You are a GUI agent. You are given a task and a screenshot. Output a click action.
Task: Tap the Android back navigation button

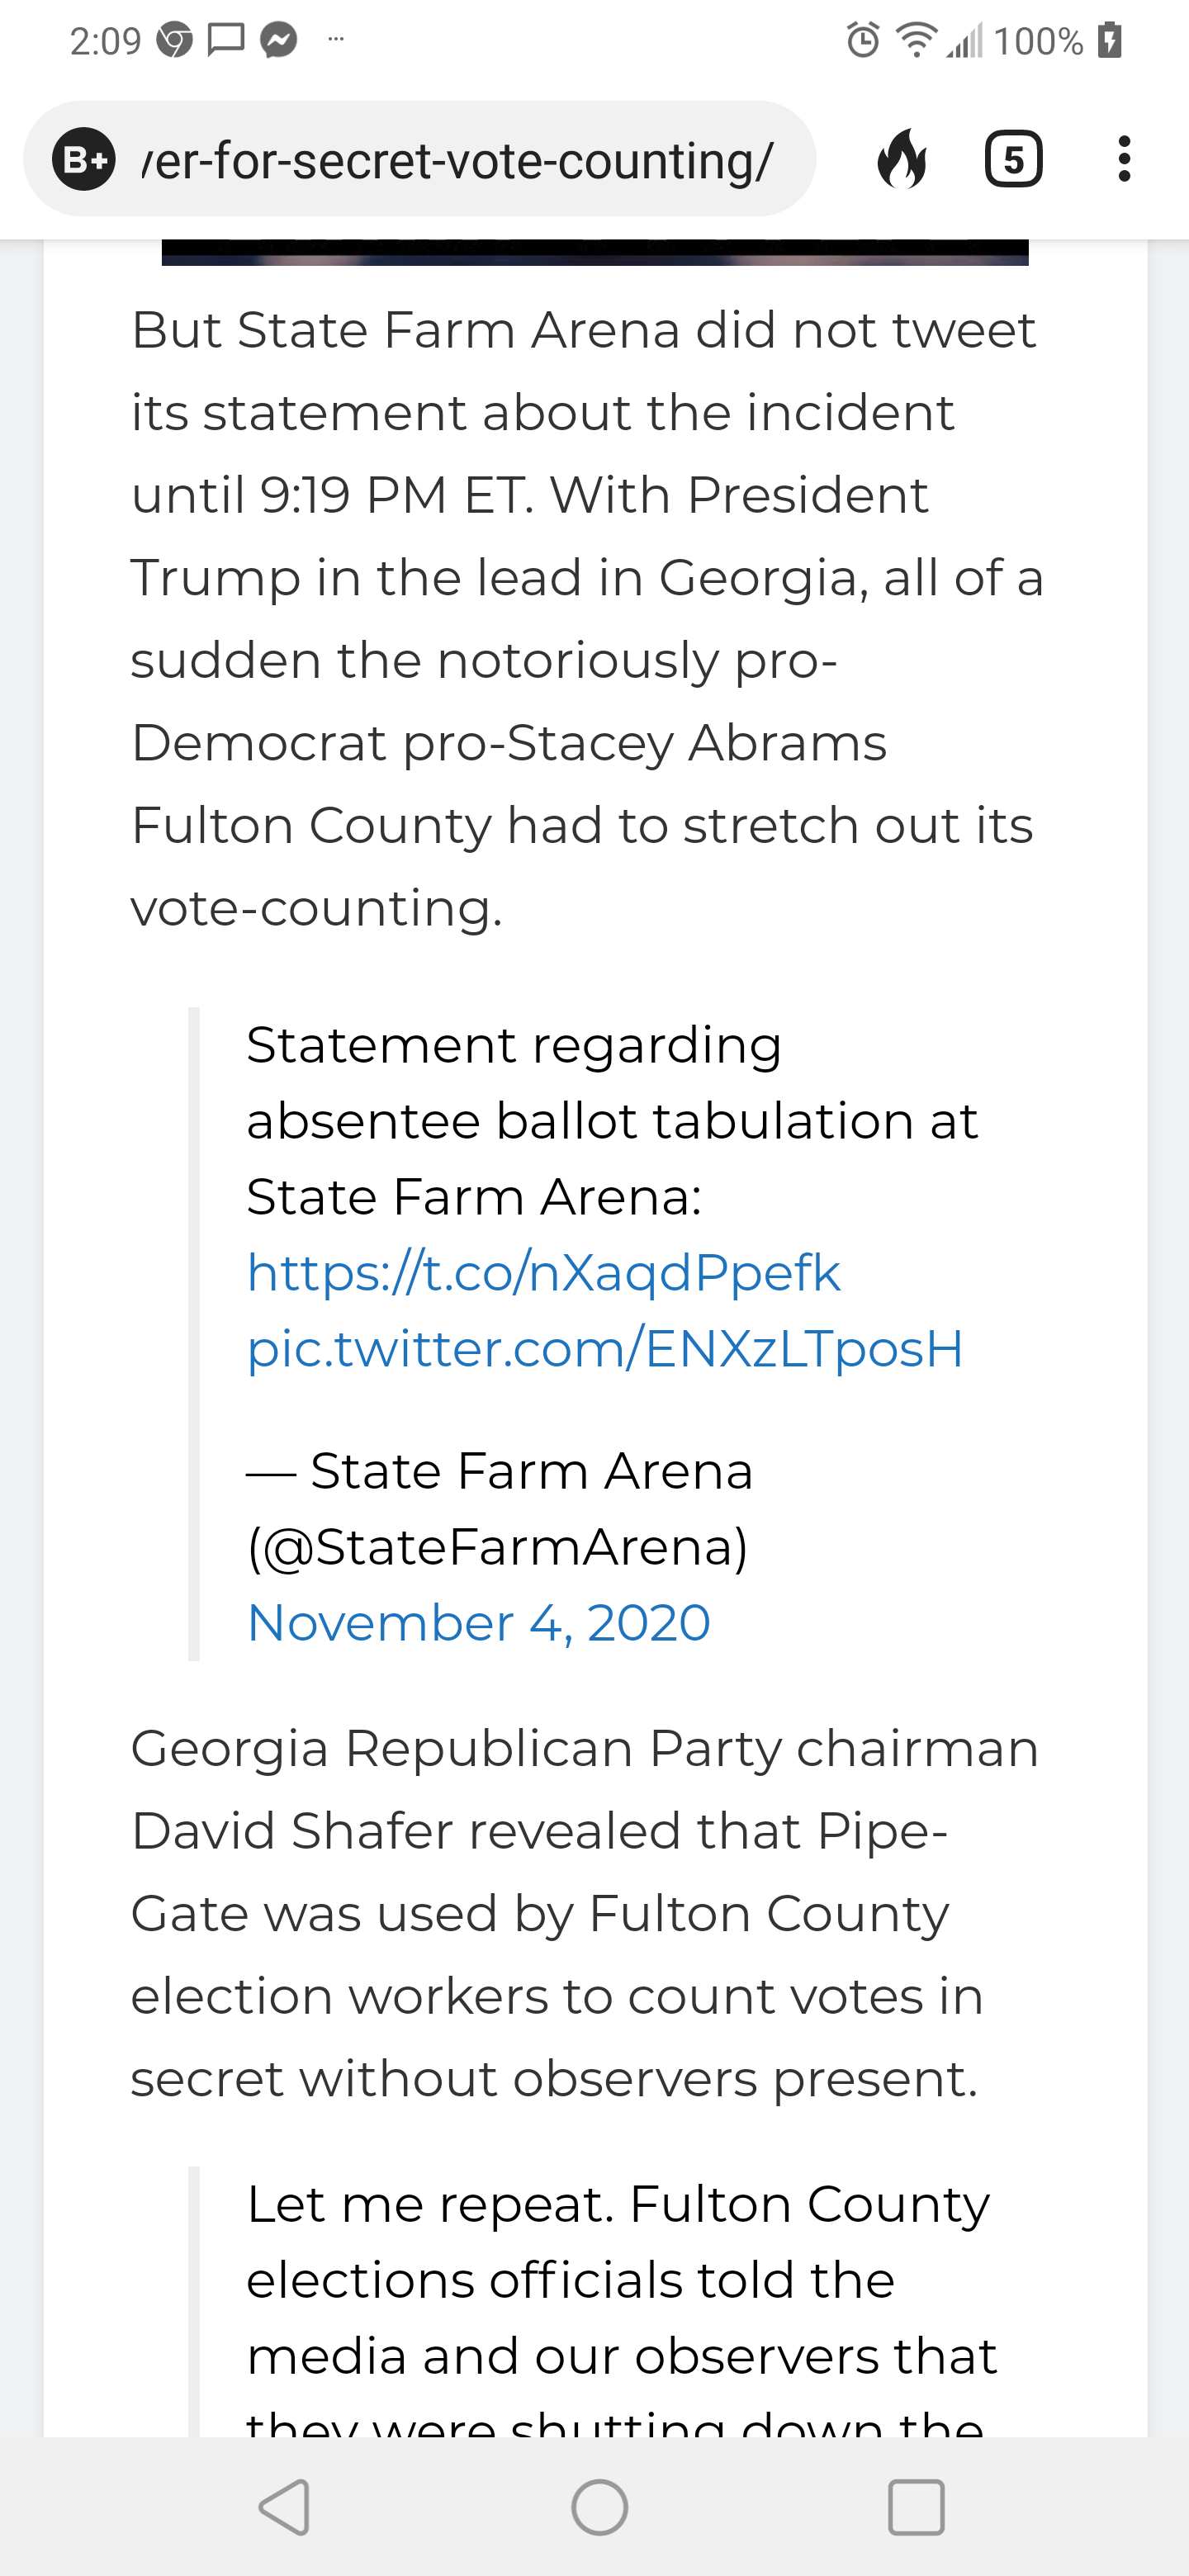[284, 2506]
